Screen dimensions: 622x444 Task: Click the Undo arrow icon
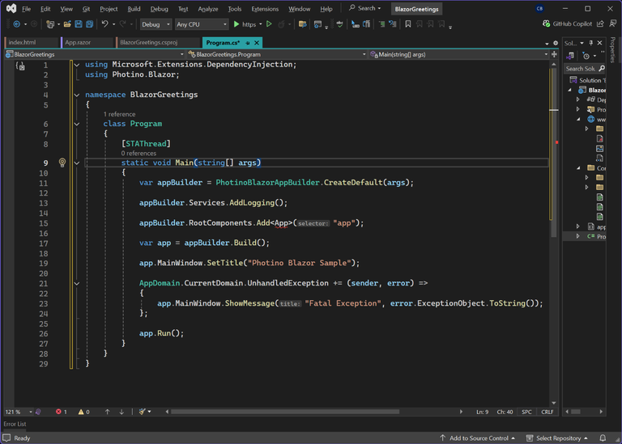coord(104,24)
